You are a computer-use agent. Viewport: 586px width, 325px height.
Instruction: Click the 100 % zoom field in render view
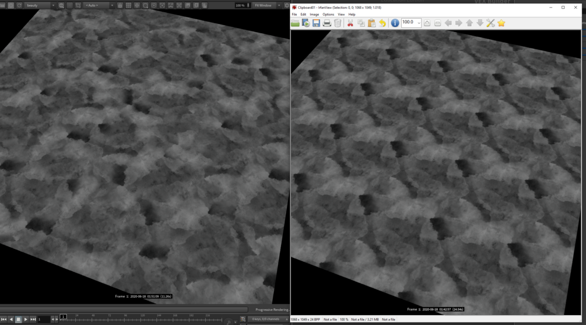(240, 5)
